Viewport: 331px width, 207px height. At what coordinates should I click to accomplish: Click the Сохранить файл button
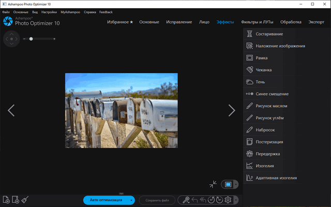coord(157,200)
